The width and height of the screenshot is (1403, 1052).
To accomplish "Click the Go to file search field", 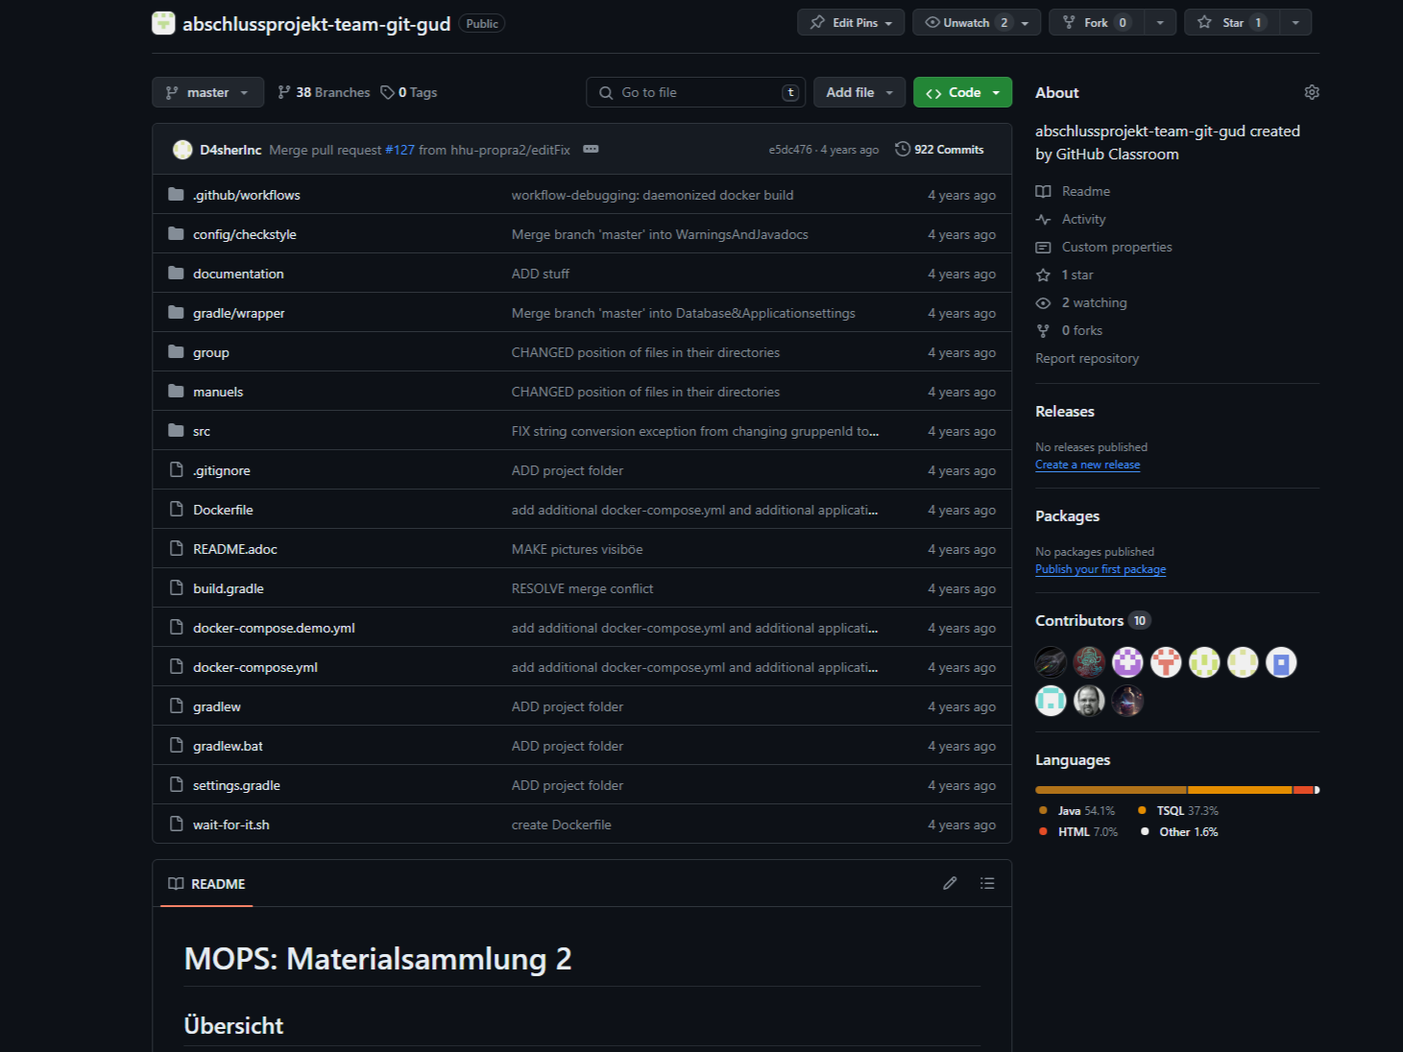I will [x=695, y=92].
